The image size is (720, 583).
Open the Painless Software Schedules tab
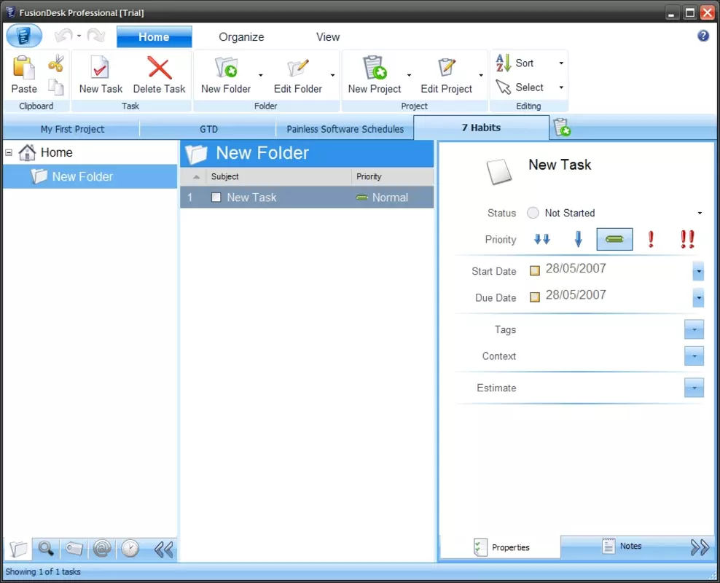[x=345, y=129]
